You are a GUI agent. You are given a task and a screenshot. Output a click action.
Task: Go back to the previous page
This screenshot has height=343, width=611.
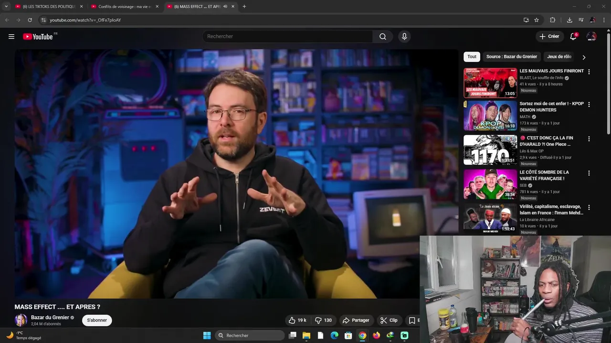coord(7,20)
